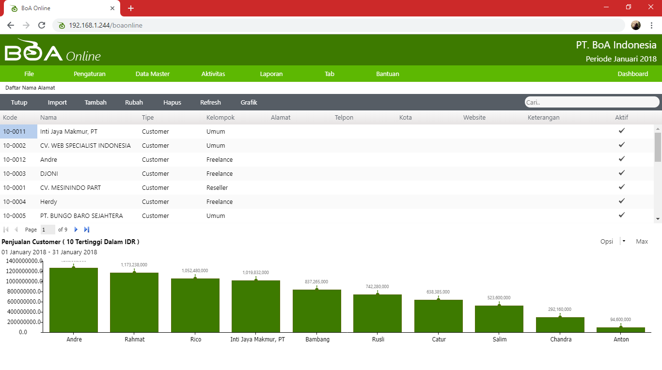Toggle Aktif check for Inti Jaya Makmur
Screen dimensions: 662x370
pyautogui.click(x=622, y=131)
